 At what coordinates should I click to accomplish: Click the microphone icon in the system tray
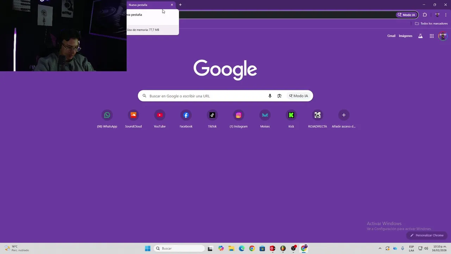coord(402,248)
